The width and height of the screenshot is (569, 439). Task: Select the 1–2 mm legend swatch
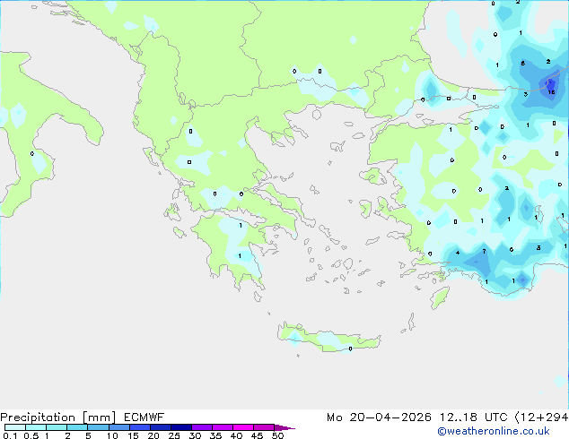pyautogui.click(x=57, y=427)
